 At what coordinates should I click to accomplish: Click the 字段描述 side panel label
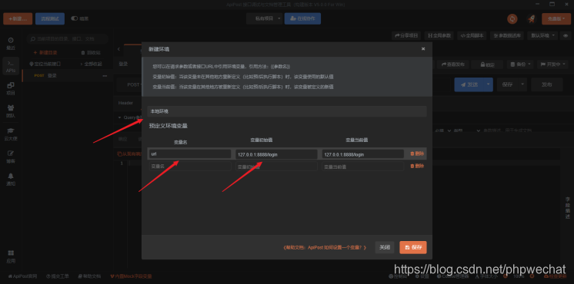coord(568,208)
